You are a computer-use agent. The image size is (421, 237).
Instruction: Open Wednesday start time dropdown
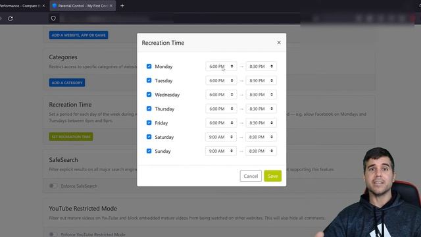[221, 95]
